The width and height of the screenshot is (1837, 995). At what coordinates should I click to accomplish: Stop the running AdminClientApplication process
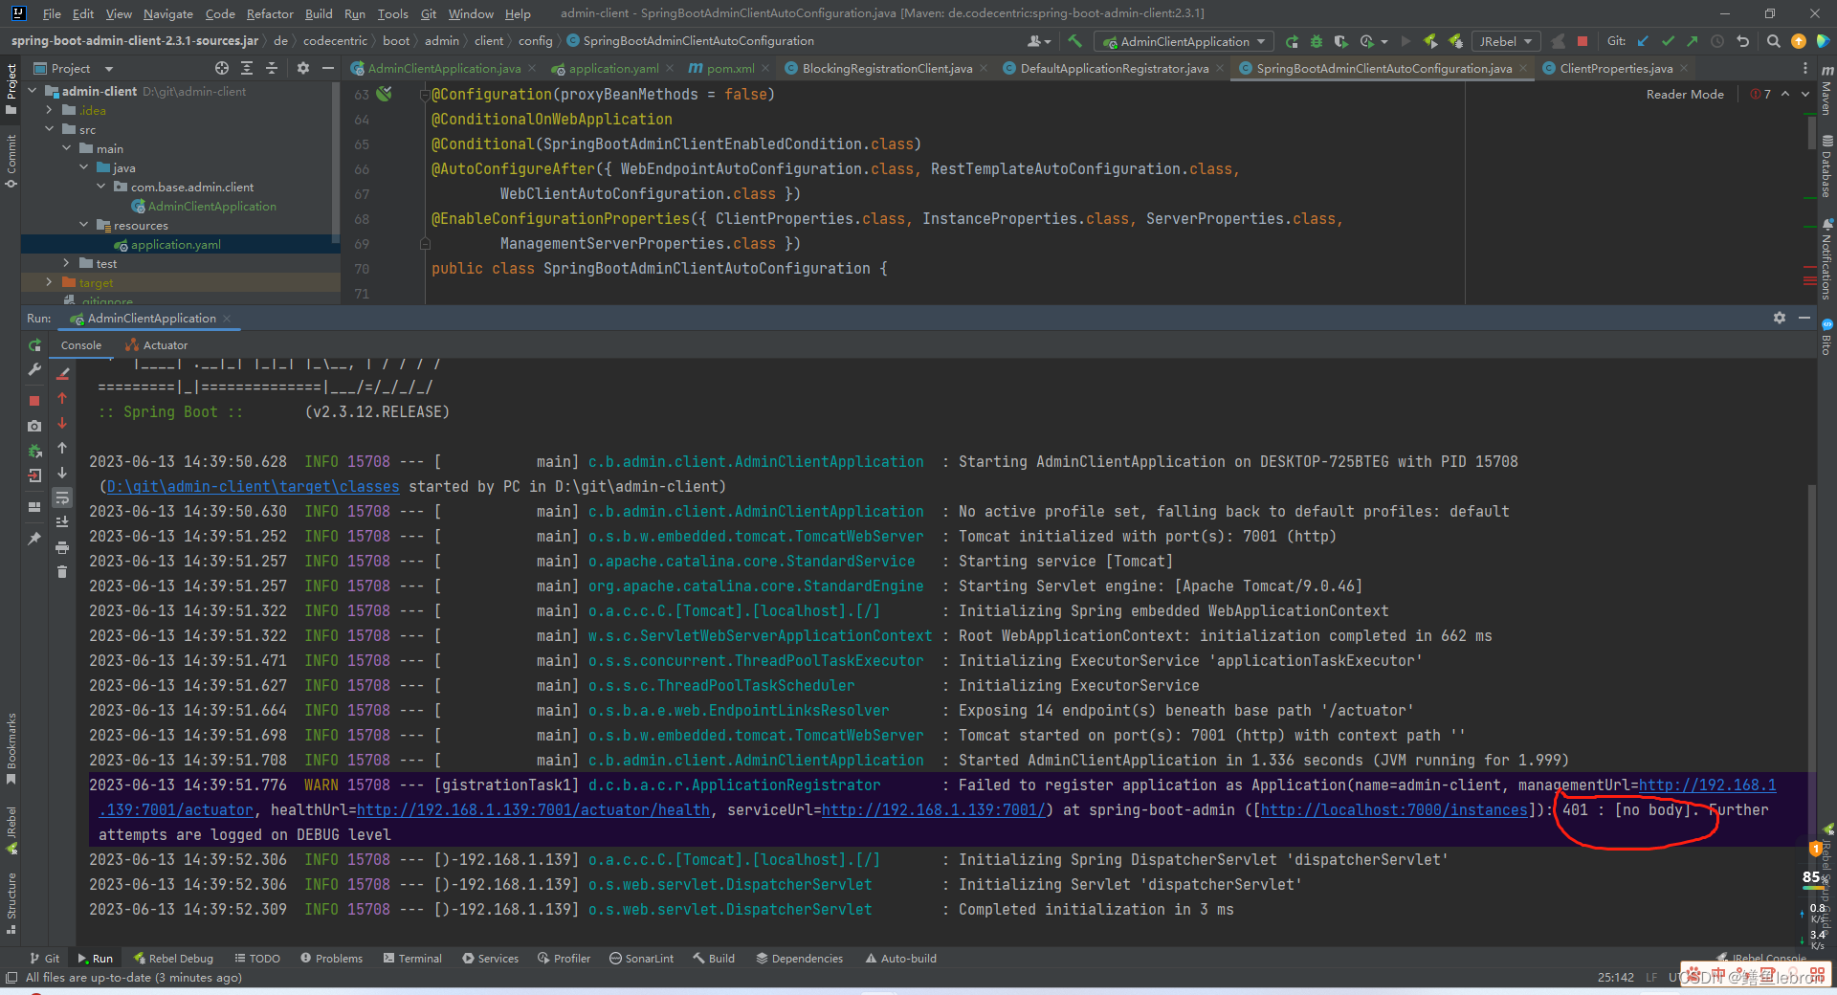[33, 401]
